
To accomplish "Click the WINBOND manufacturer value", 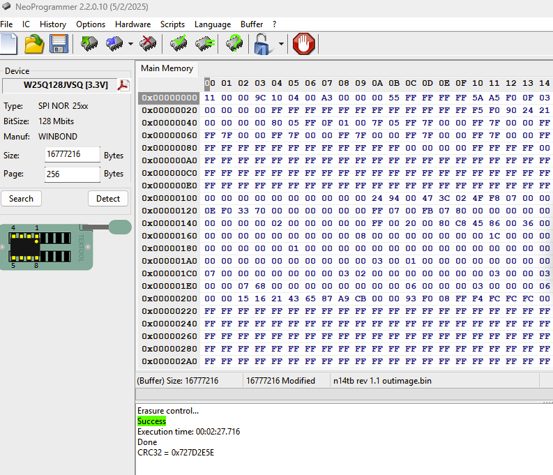I will pos(58,137).
